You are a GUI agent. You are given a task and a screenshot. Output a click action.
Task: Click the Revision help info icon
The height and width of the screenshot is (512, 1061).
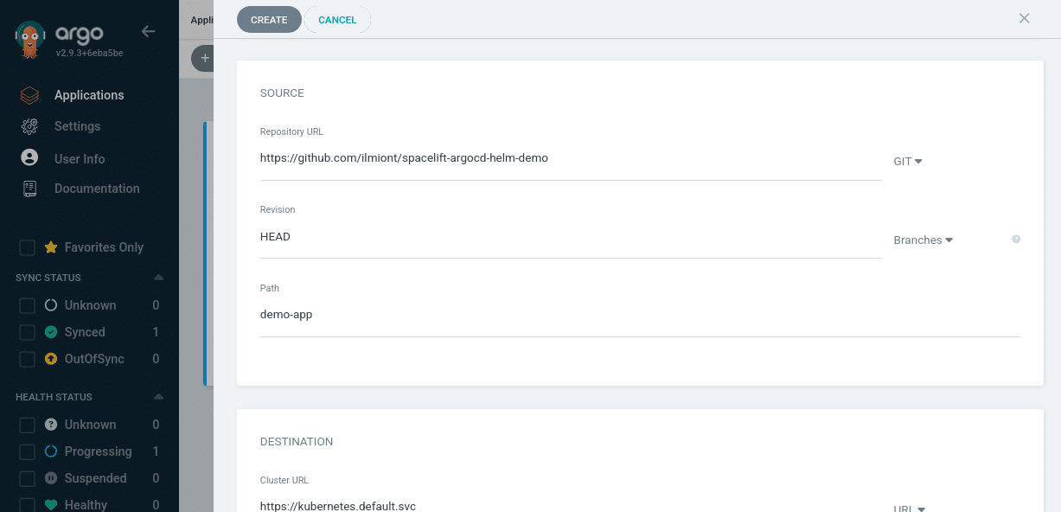coord(1016,240)
